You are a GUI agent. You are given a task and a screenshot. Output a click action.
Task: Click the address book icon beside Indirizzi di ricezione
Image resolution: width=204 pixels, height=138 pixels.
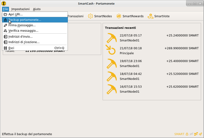coord(5,42)
